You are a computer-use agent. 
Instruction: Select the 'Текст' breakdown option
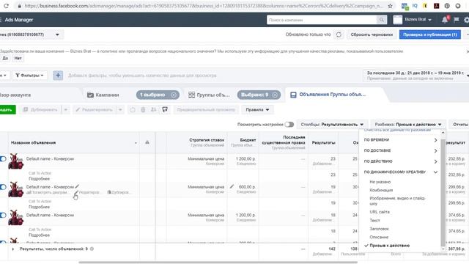[374, 220]
